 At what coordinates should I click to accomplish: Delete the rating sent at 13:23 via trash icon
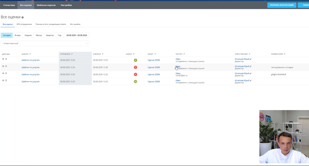pyautogui.click(x=6, y=59)
